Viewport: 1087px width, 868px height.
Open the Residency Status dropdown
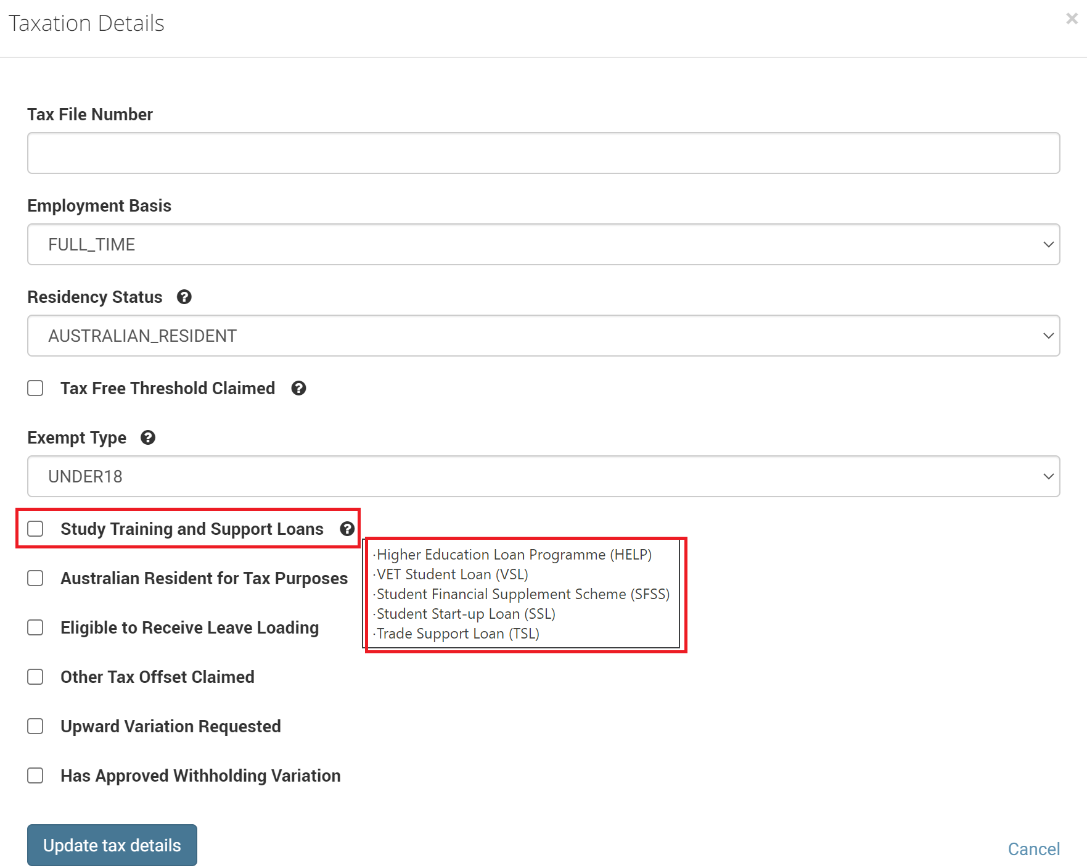(543, 336)
